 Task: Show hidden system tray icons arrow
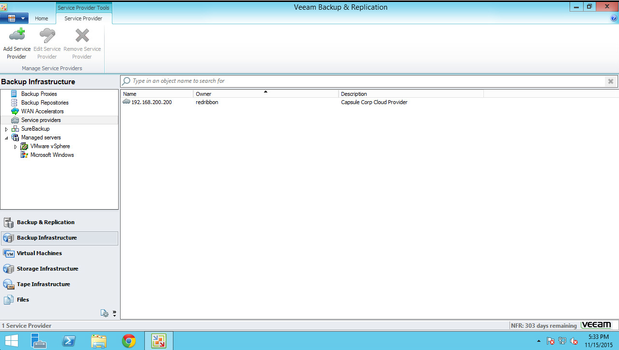[x=539, y=341]
